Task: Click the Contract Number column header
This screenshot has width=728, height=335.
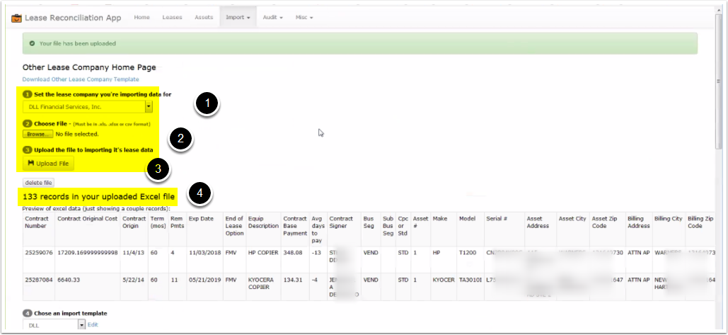Action: click(39, 229)
